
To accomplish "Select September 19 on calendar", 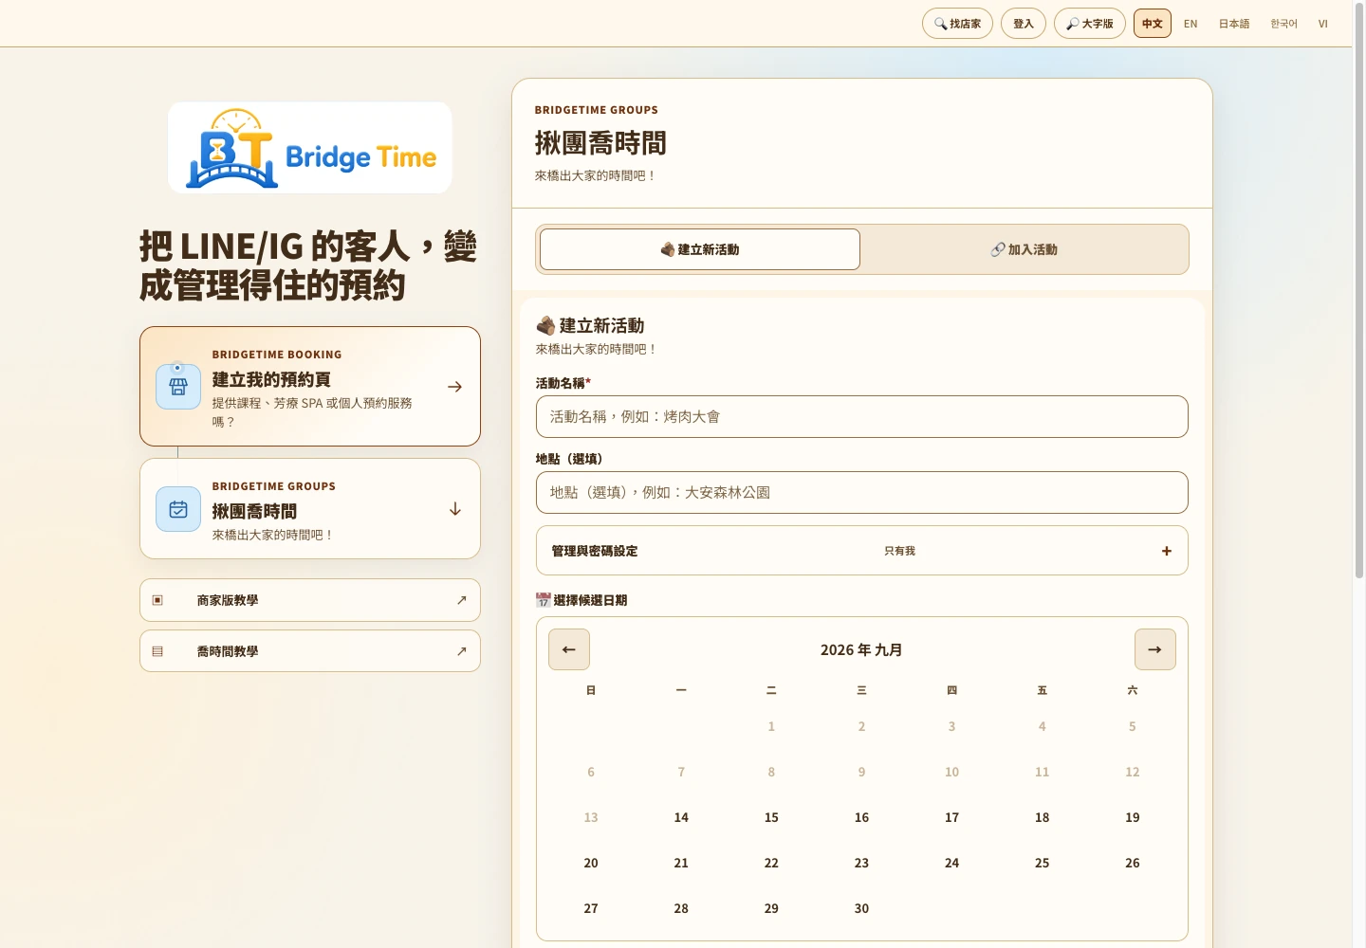I will click(1133, 817).
